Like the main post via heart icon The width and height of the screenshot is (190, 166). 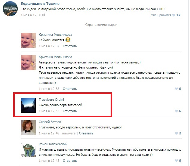[x=174, y=15]
